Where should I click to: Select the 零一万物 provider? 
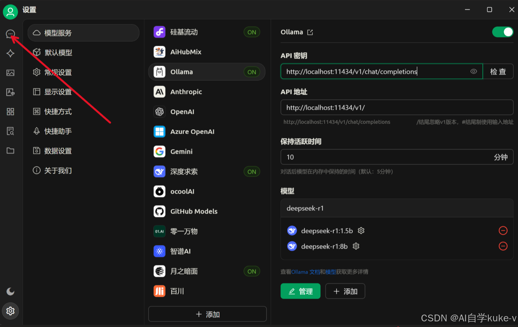(x=207, y=231)
